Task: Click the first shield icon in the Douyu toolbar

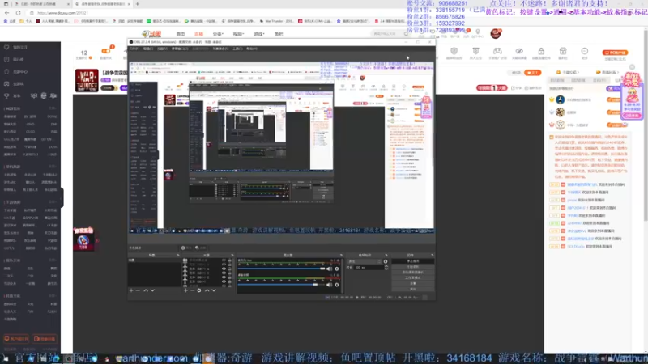Action: click(x=454, y=51)
